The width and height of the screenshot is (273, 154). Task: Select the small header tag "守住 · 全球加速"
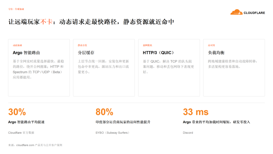tap(16, 9)
